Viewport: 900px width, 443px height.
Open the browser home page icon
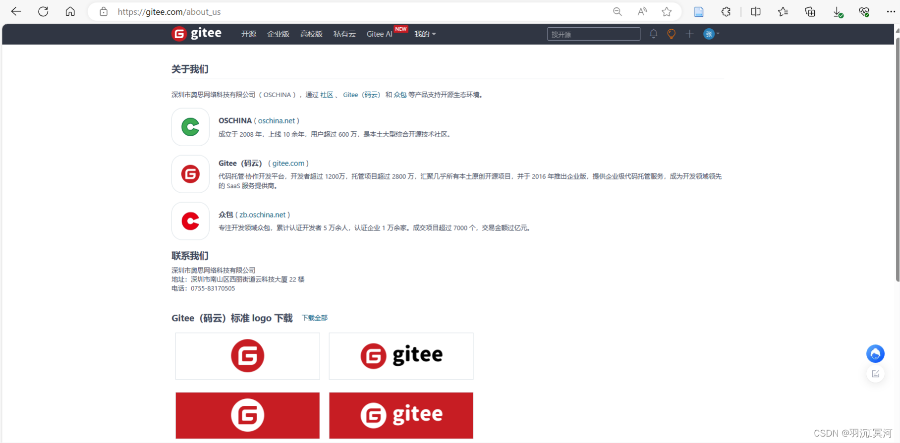(70, 11)
